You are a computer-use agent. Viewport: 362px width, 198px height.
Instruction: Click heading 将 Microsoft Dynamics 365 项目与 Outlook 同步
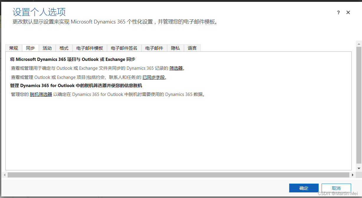[73, 59]
